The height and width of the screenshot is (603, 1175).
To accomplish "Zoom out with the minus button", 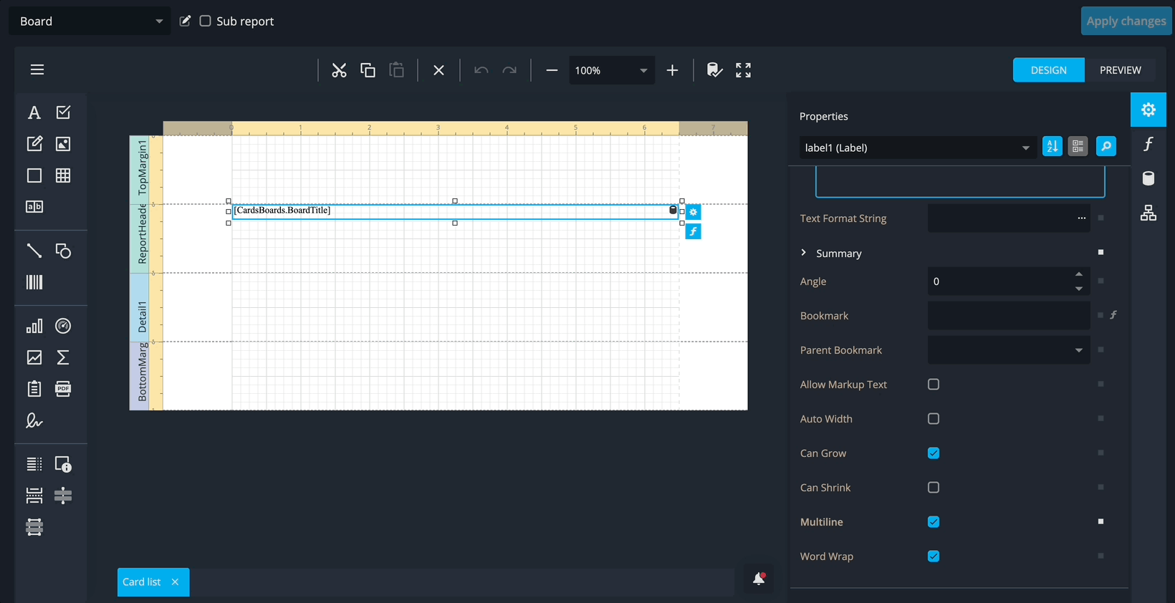I will (x=552, y=70).
